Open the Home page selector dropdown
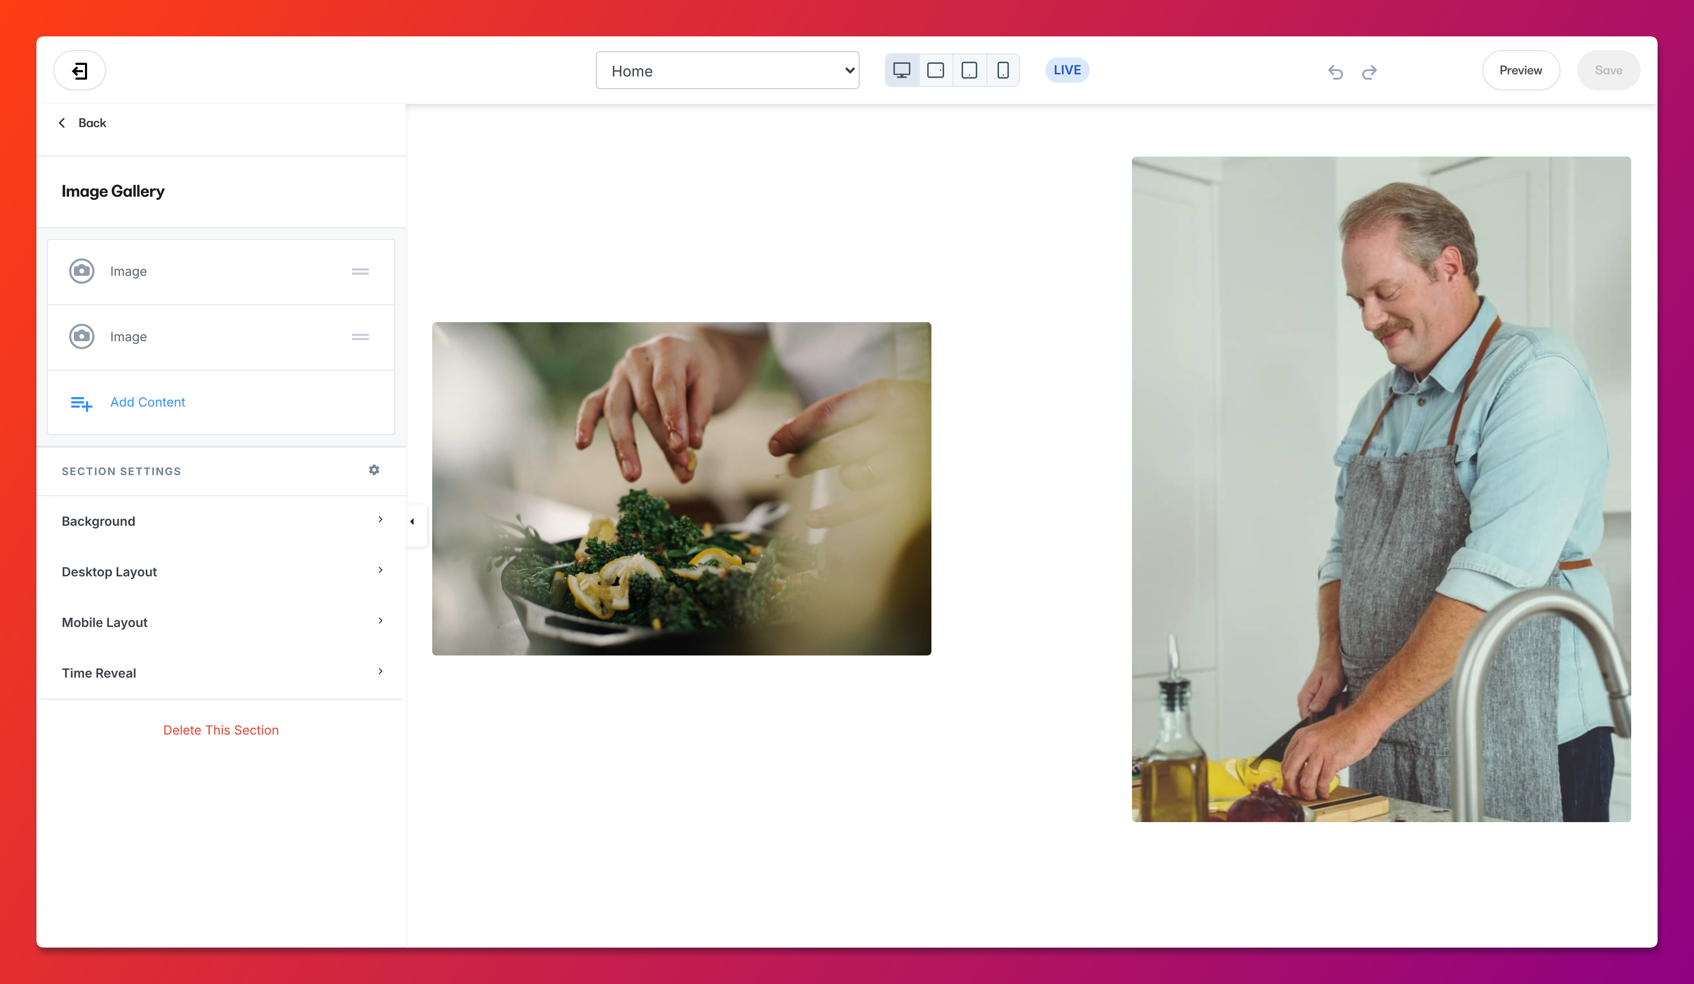The height and width of the screenshot is (984, 1694). [727, 71]
